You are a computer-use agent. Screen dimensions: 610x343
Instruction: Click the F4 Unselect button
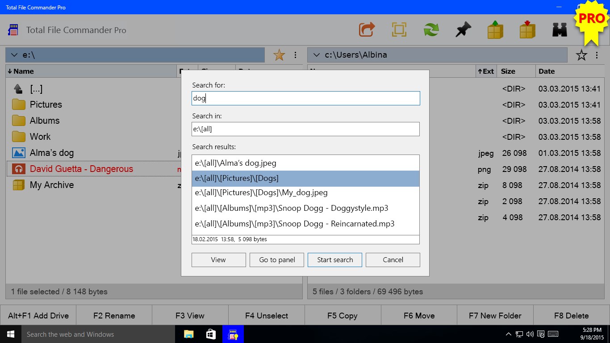pos(267,315)
